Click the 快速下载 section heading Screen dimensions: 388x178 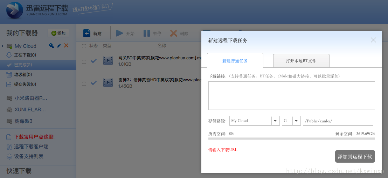coord(19,171)
